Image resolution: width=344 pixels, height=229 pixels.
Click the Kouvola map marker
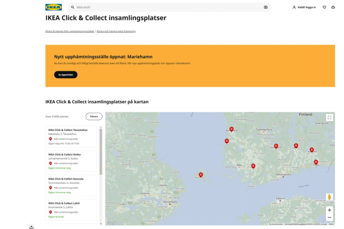click(312, 150)
